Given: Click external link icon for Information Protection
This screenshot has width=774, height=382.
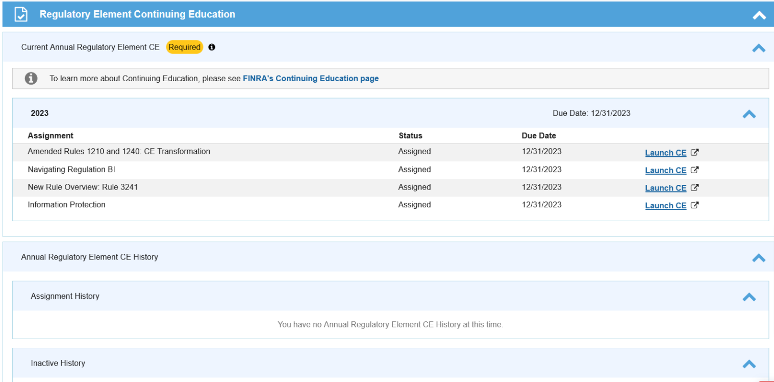Looking at the screenshot, I should pos(694,205).
